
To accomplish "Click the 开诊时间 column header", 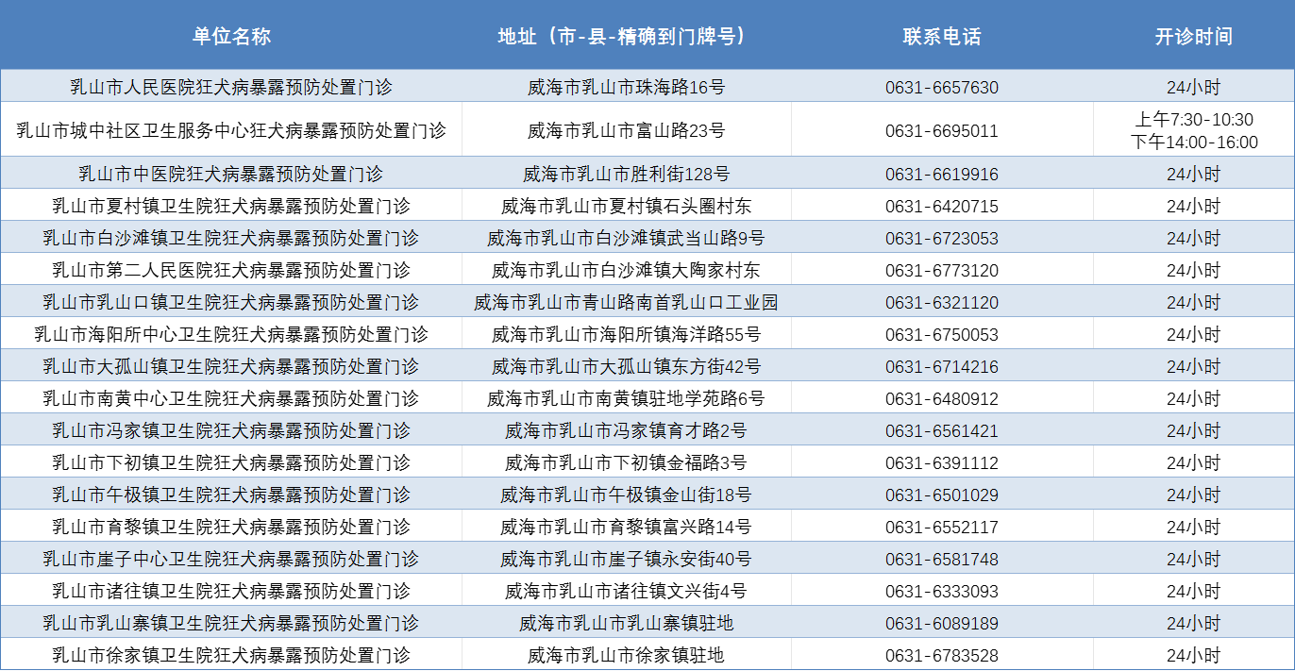I will [x=1193, y=36].
